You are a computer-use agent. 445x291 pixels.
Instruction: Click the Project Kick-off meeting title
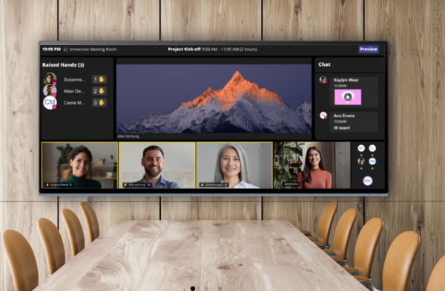pyautogui.click(x=184, y=50)
